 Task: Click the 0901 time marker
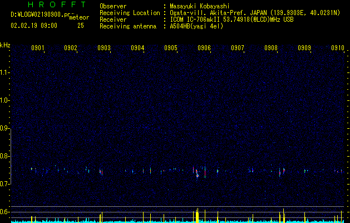(37, 48)
